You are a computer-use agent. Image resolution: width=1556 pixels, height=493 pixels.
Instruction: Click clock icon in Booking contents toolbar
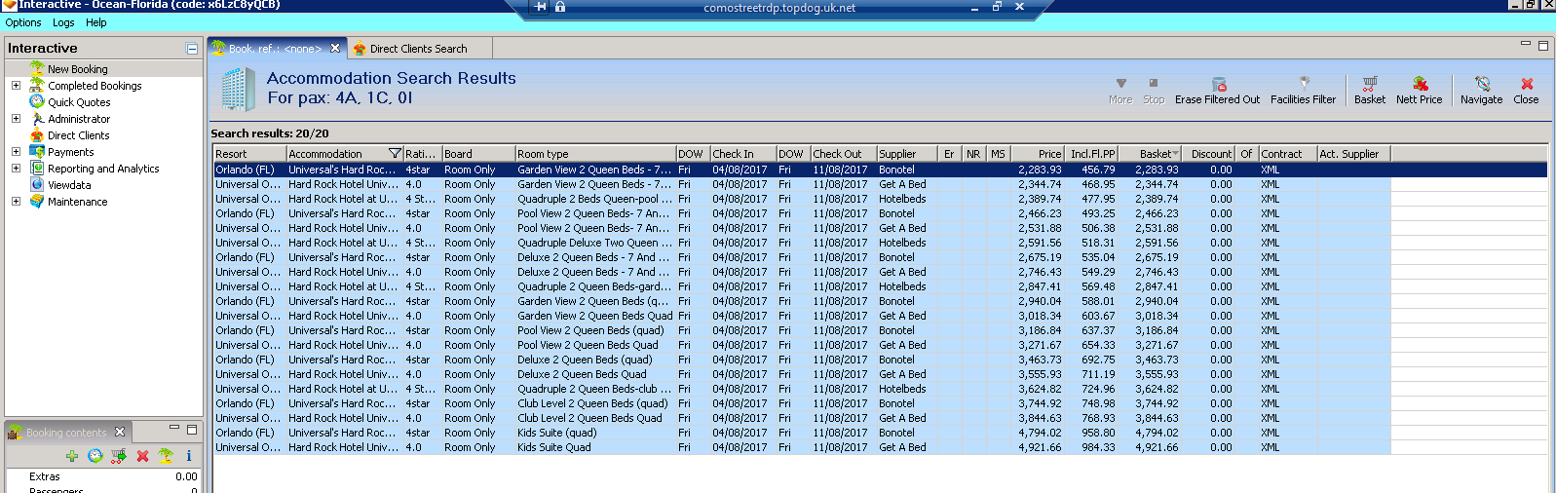click(x=95, y=456)
